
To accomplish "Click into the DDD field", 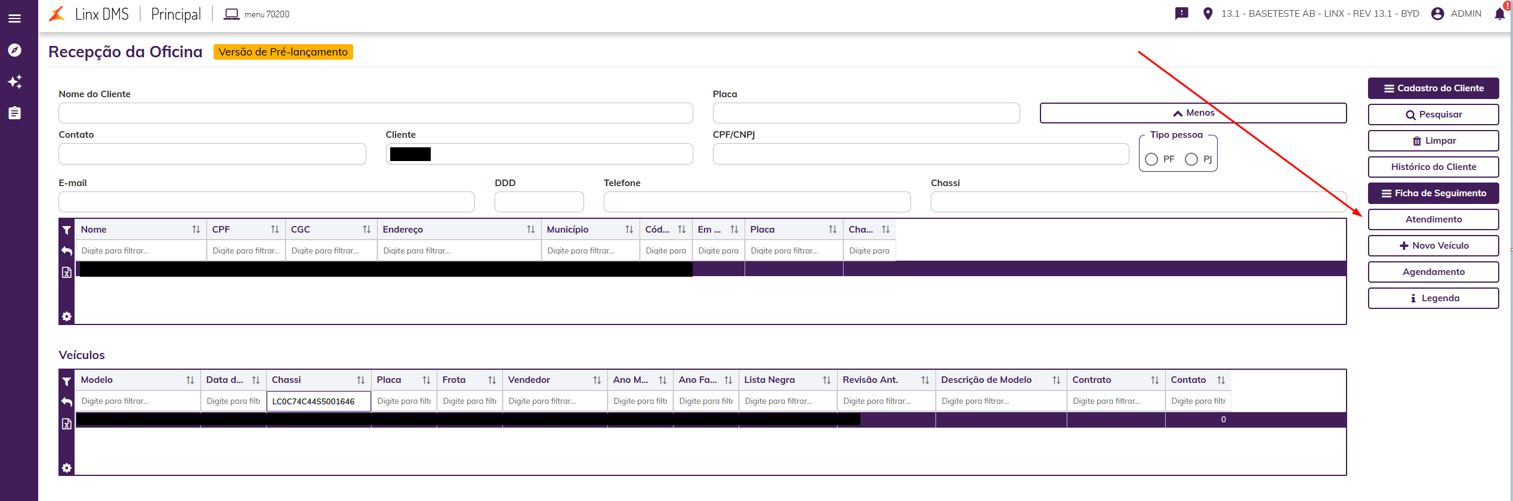I will click(x=539, y=202).
